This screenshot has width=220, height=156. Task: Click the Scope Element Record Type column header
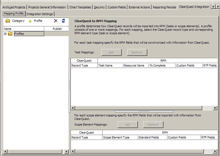point(87,138)
